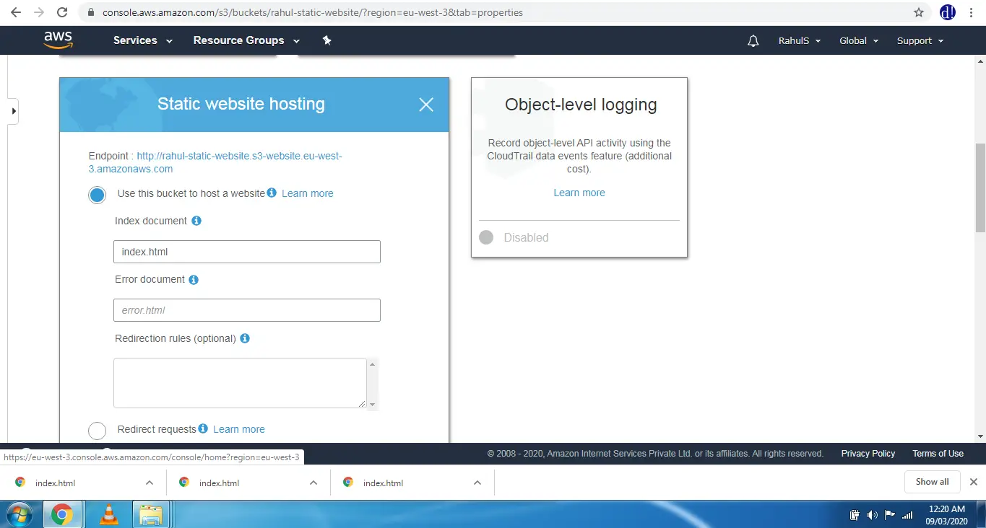Open the Terms of Use link

coord(938,454)
